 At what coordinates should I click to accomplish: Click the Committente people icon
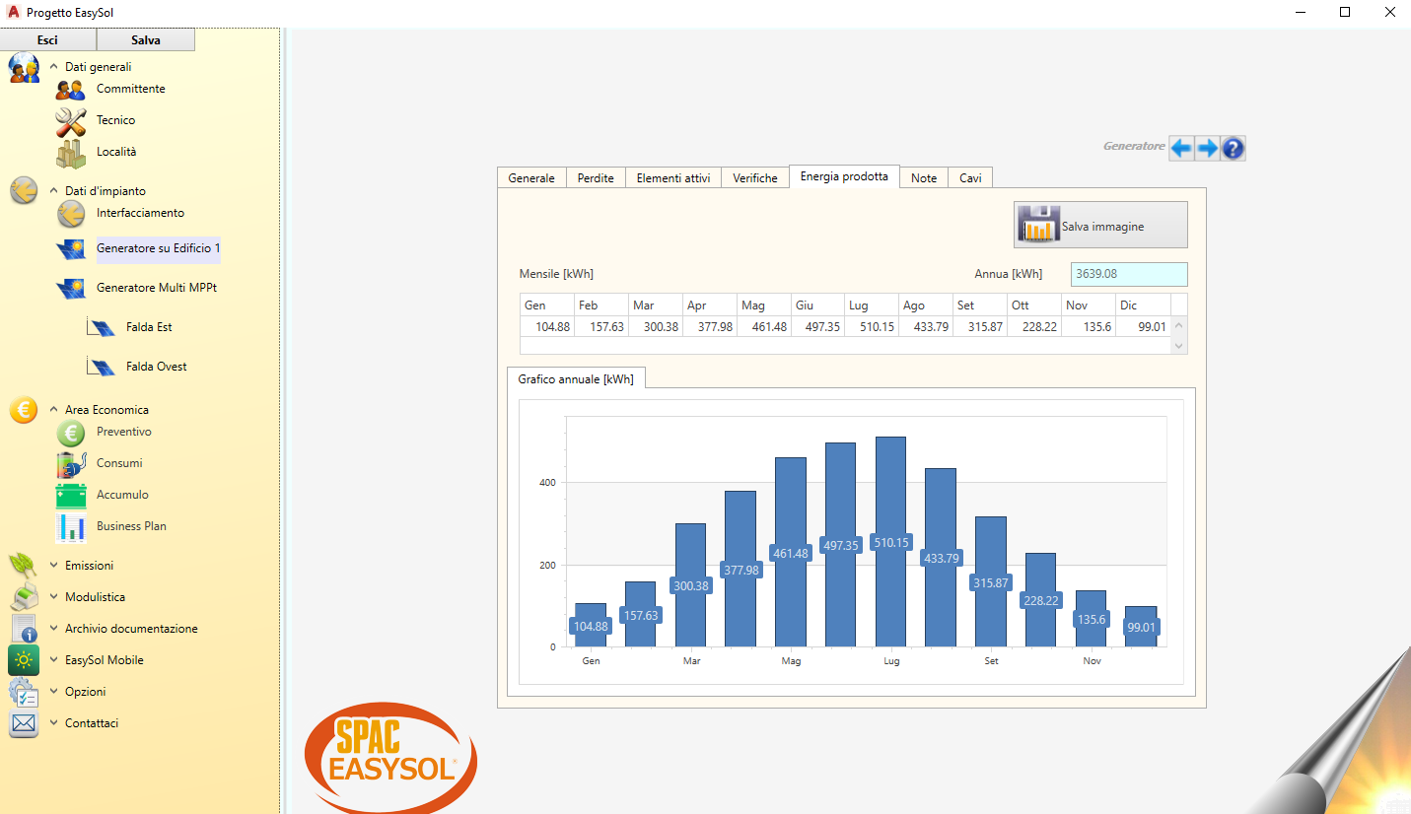pyautogui.click(x=70, y=90)
